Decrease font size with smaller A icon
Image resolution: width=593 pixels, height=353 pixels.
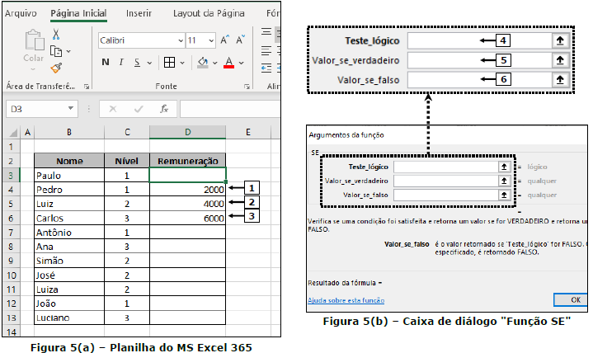(x=240, y=40)
